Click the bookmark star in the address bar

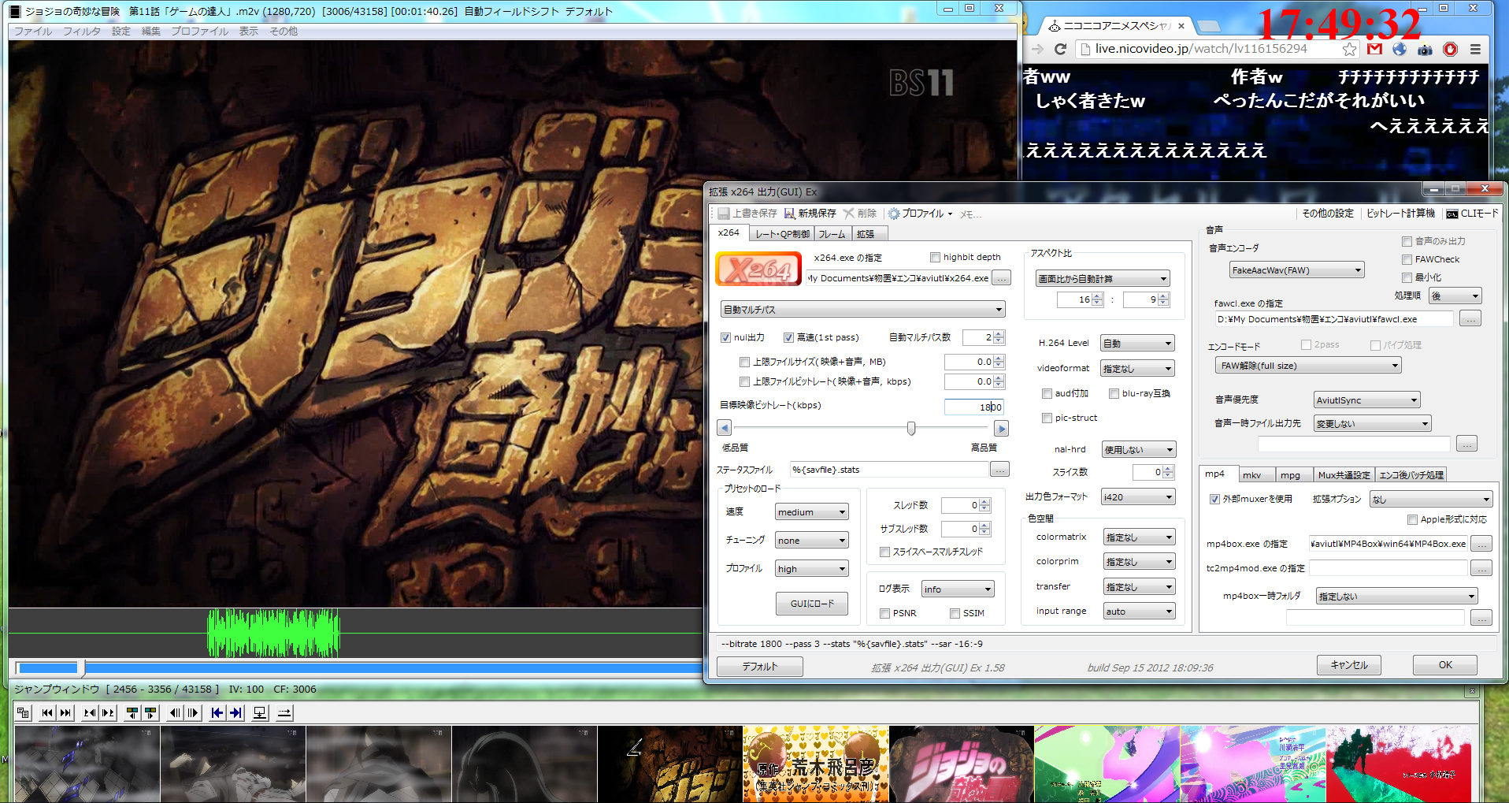point(1350,49)
